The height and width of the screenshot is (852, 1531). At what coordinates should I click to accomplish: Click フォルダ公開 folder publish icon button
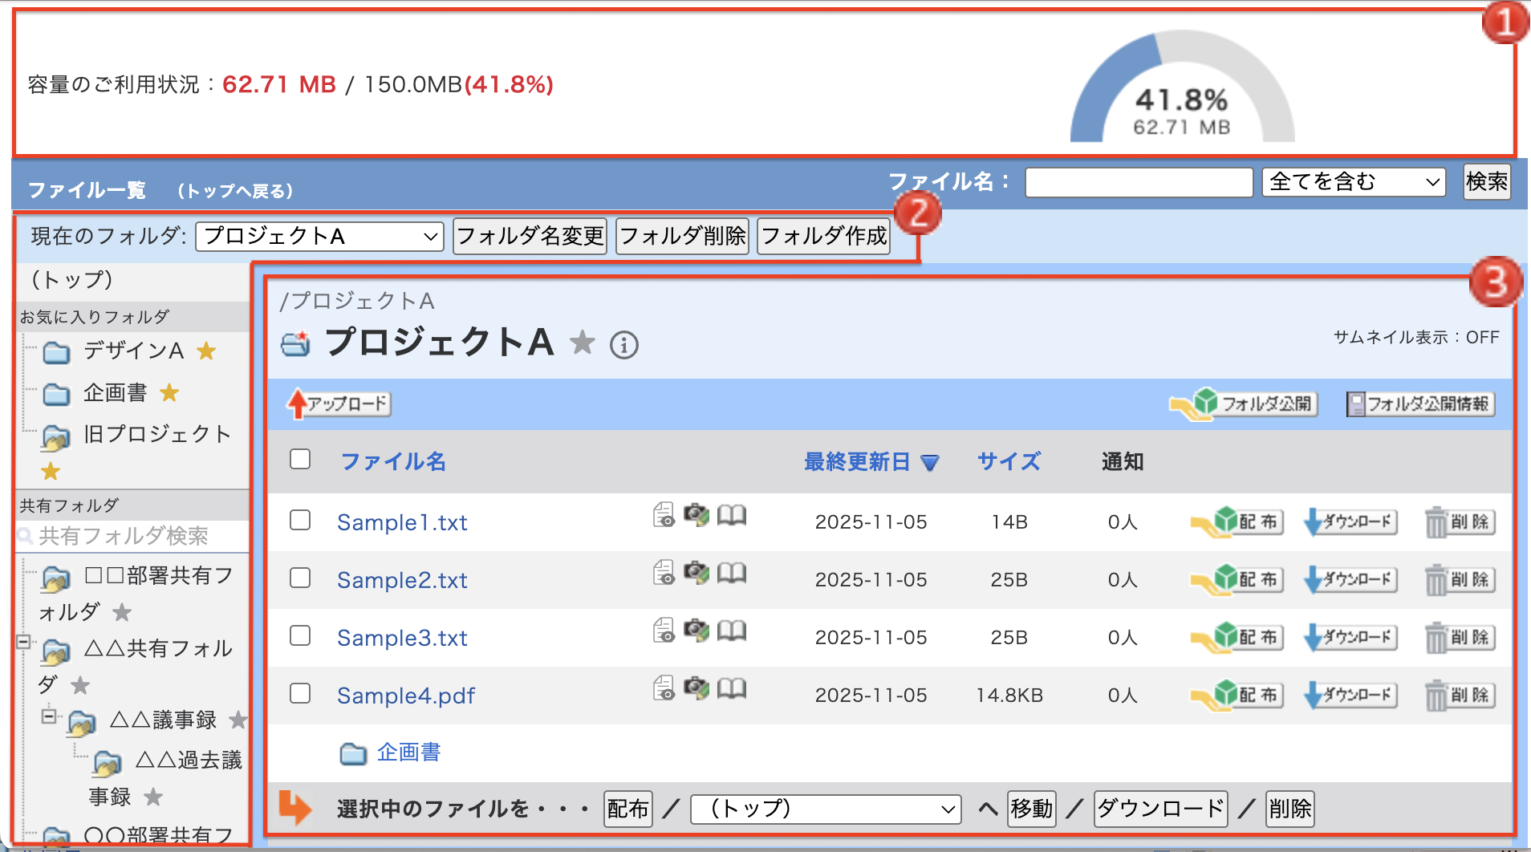[1243, 404]
